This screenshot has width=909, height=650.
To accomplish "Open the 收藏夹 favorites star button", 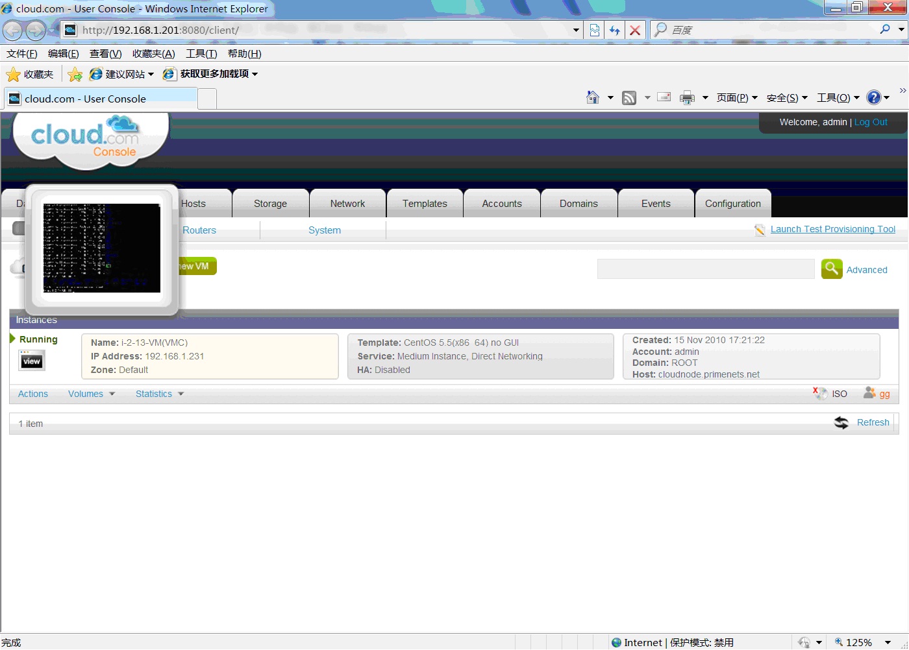I will pos(30,75).
